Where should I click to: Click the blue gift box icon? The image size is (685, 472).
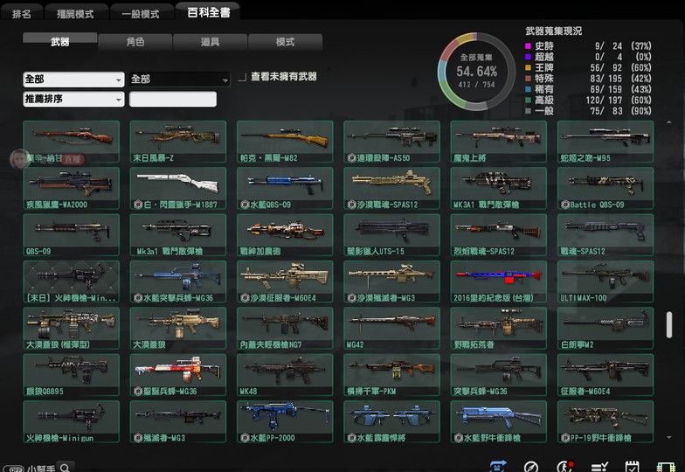coord(498,466)
